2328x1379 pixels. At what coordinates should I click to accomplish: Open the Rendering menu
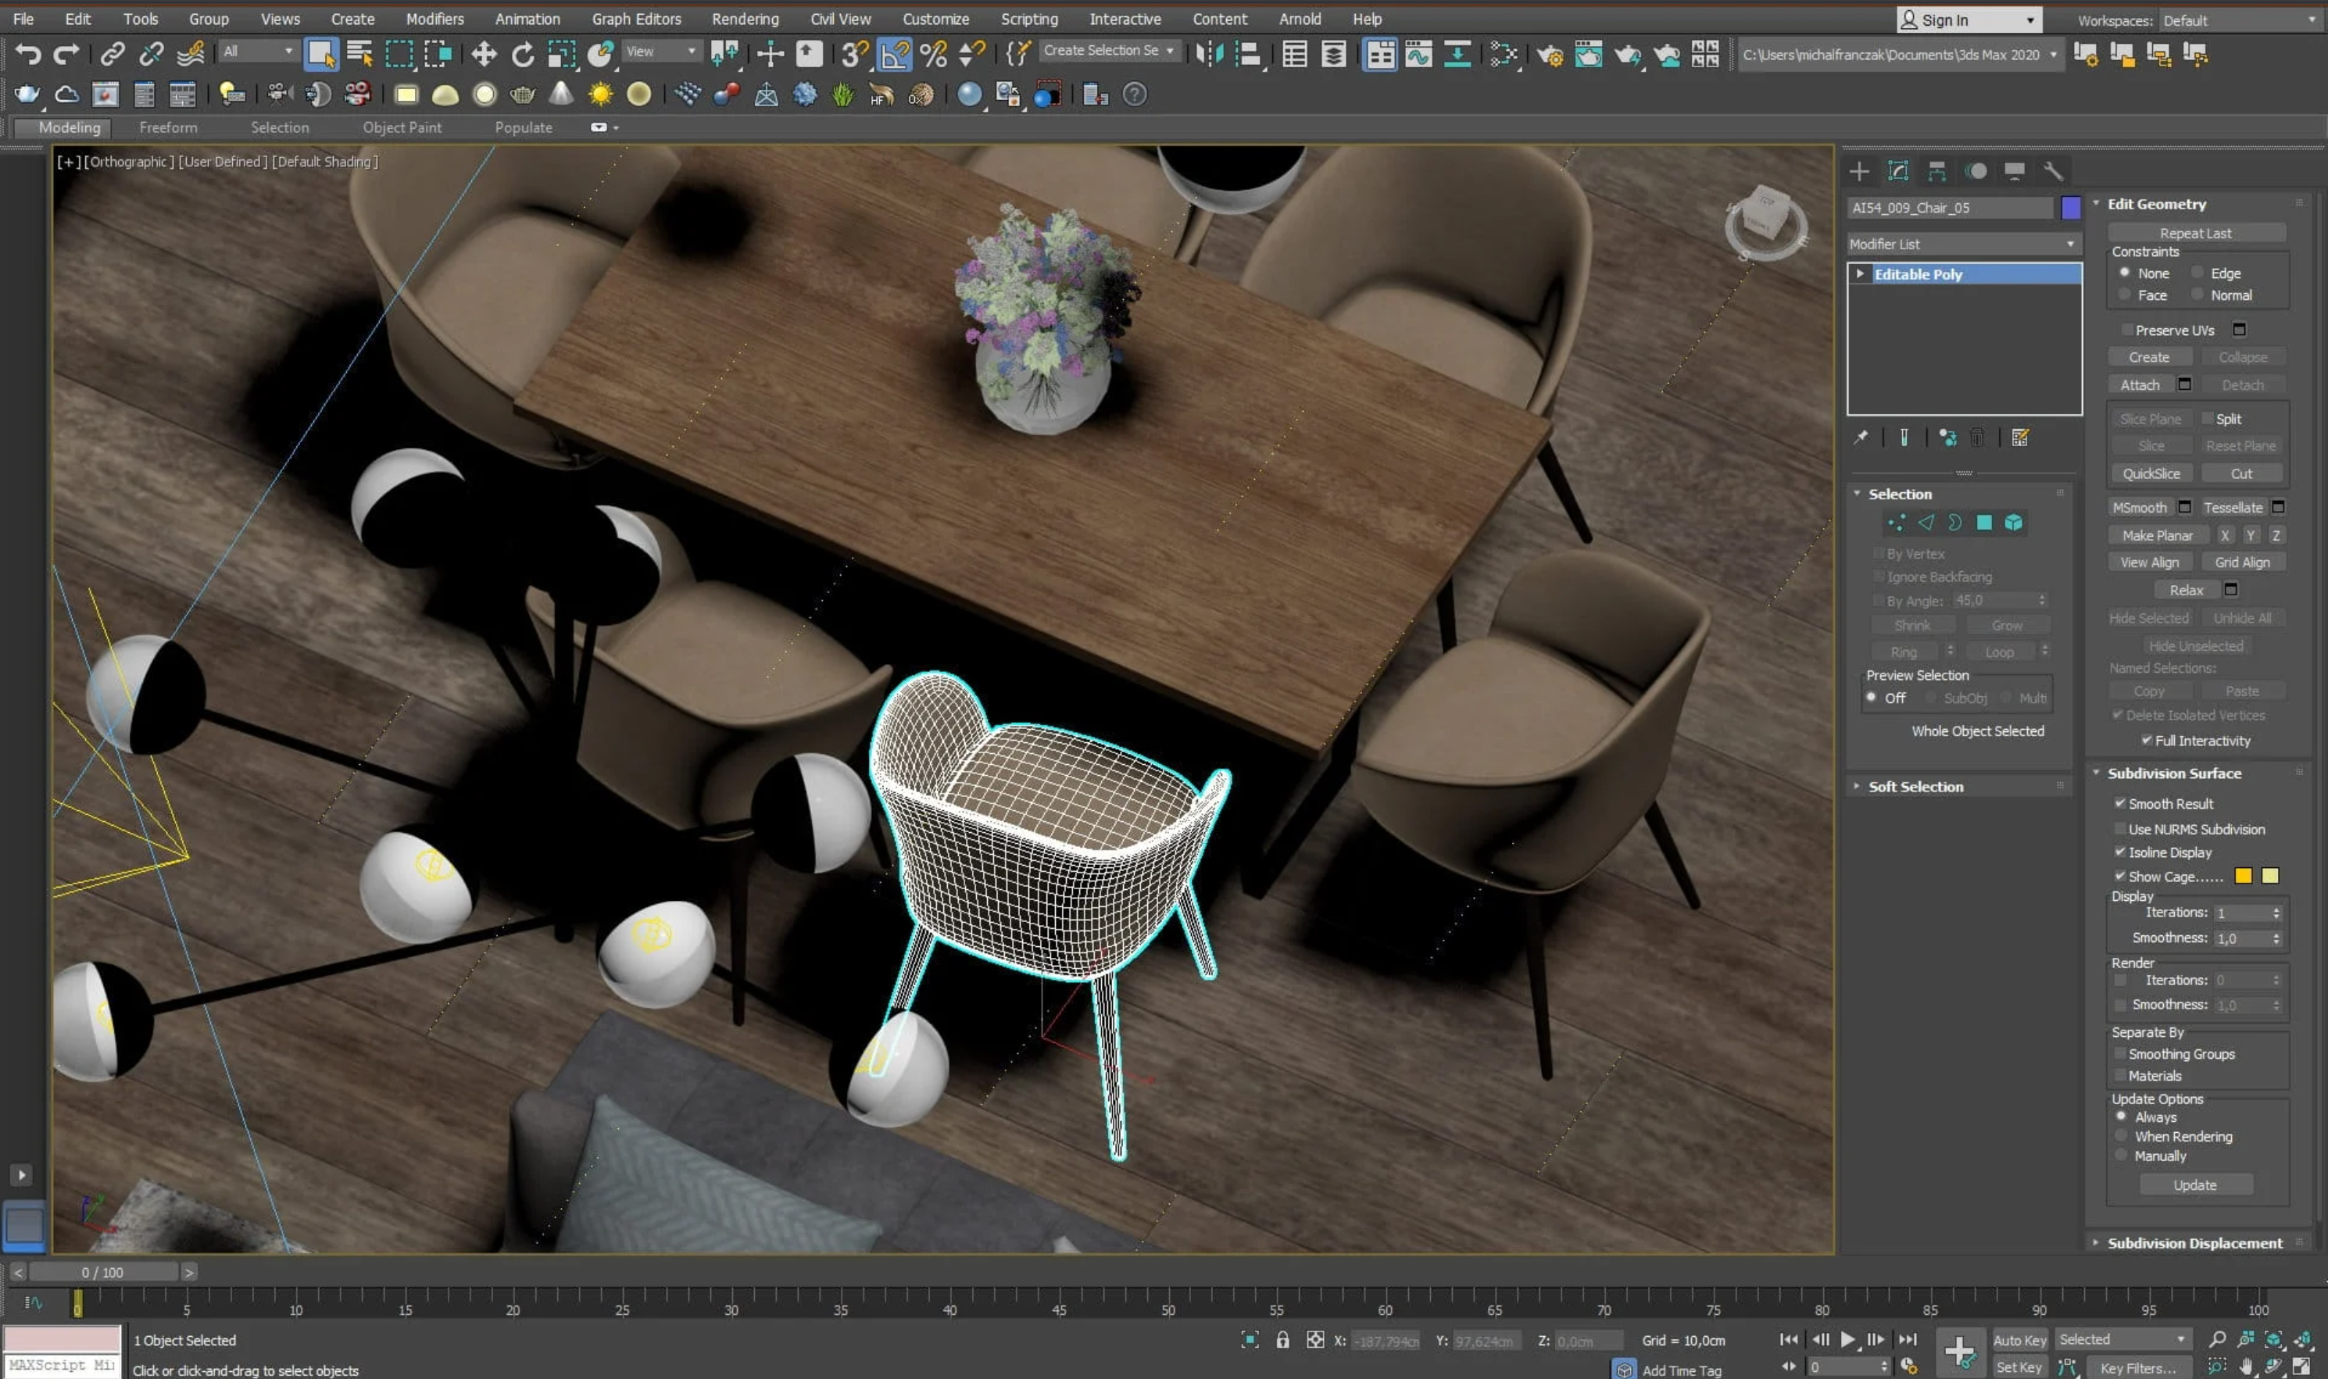(745, 19)
